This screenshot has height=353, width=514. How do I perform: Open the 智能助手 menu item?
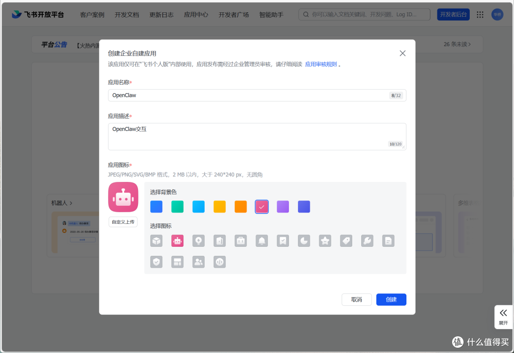271,15
